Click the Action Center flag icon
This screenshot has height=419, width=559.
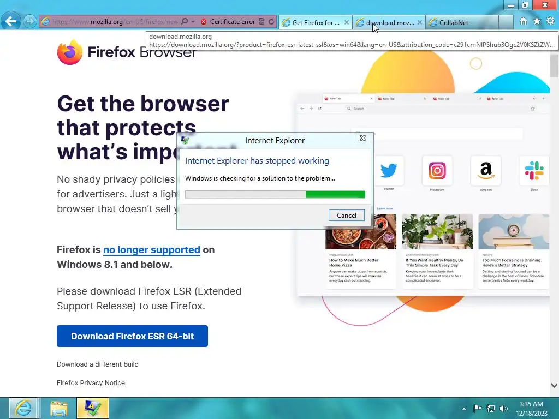pyautogui.click(x=477, y=408)
